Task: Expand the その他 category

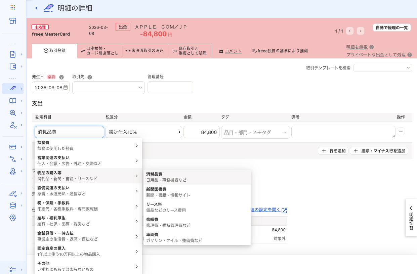Action: tap(88, 266)
